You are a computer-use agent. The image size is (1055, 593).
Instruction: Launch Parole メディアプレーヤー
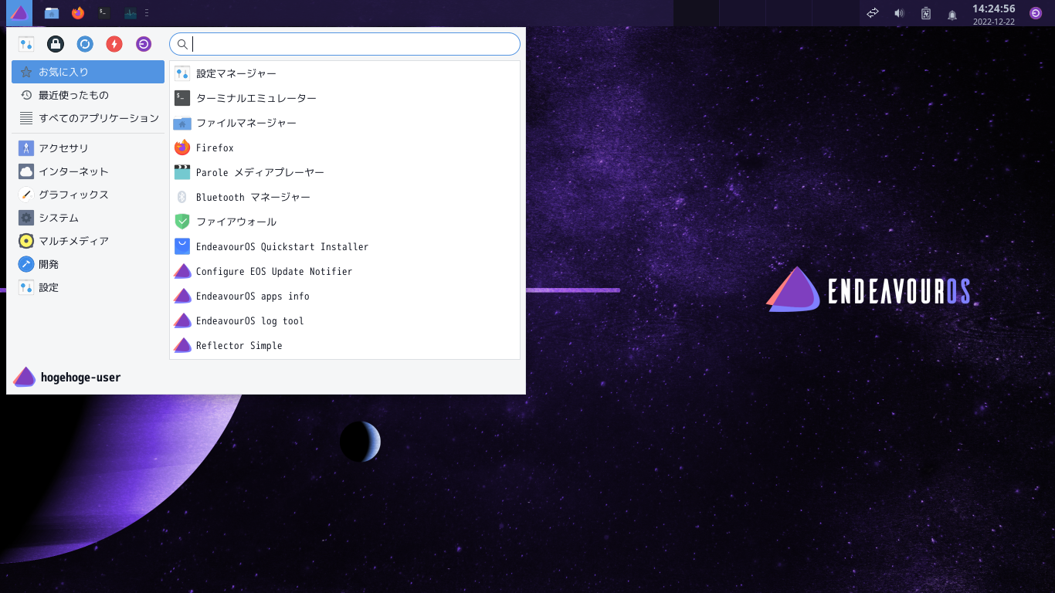344,172
